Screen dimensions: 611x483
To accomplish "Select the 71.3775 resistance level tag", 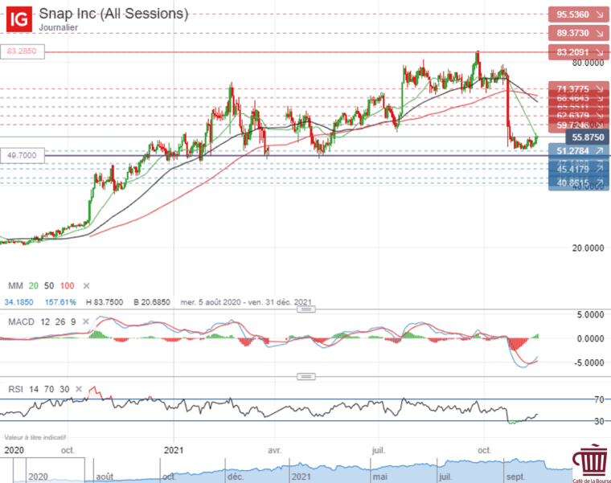I will tap(578, 89).
